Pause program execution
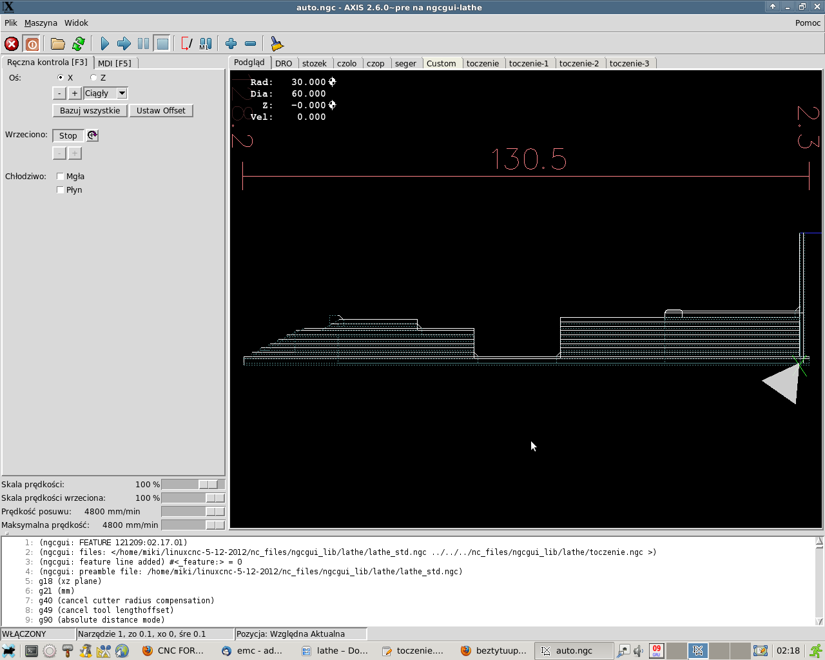 click(143, 44)
